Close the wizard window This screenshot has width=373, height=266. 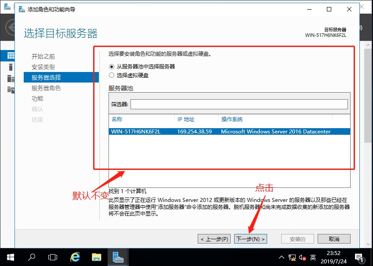349,9
